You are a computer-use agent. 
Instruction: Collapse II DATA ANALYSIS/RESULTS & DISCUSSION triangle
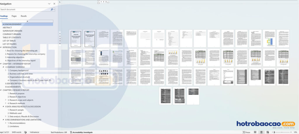[4, 107]
